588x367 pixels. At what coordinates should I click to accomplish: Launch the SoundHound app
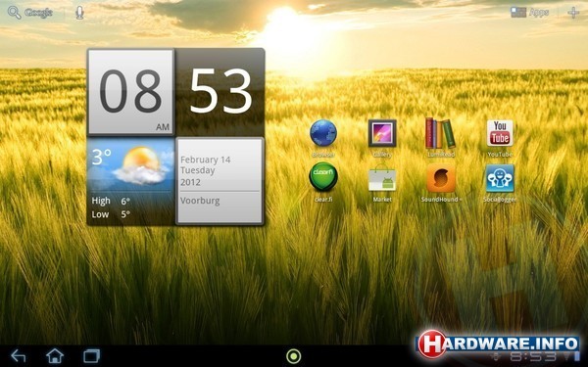[x=441, y=178]
